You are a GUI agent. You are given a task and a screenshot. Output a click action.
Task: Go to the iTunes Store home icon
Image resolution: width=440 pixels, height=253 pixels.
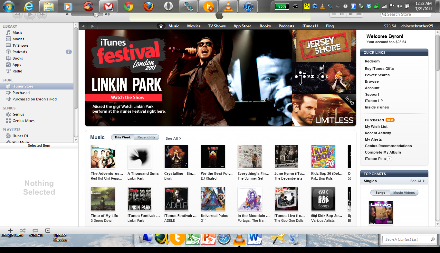tap(161, 26)
